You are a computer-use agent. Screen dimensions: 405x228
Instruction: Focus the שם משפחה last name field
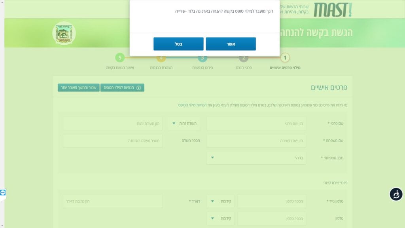(256, 141)
